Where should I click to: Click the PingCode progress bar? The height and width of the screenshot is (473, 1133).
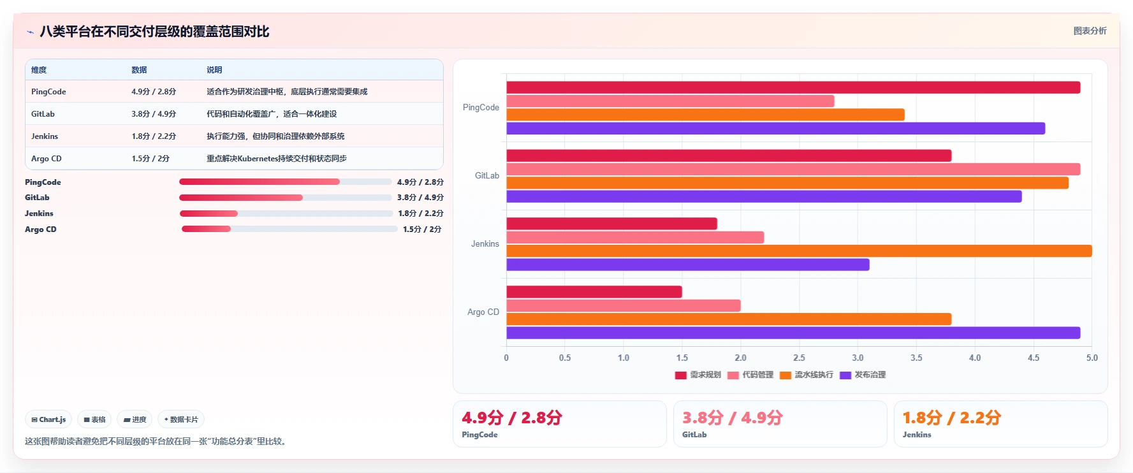(285, 182)
